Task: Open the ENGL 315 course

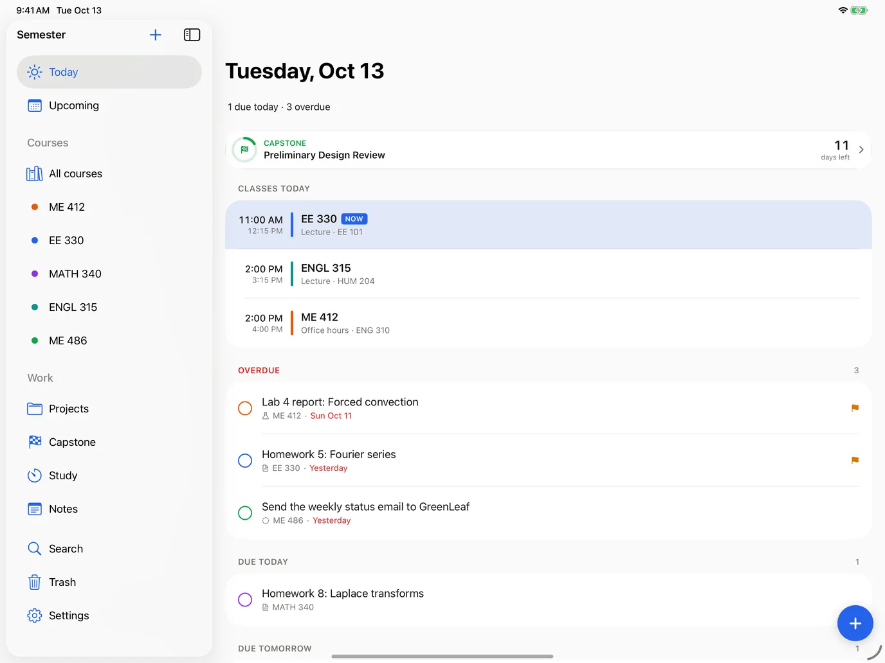Action: (x=109, y=307)
